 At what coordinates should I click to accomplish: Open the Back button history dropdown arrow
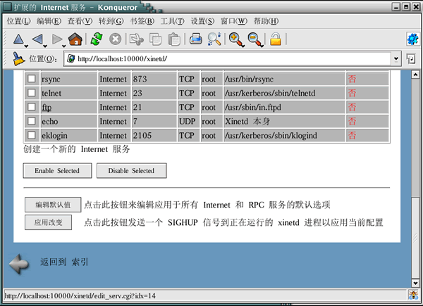coord(45,46)
